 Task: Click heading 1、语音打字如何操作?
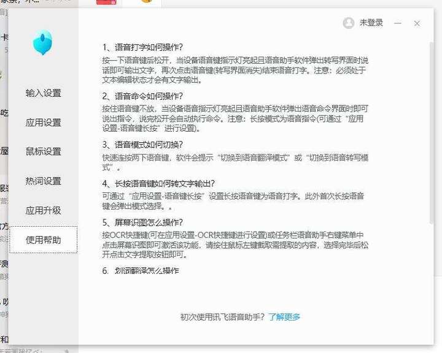click(142, 47)
